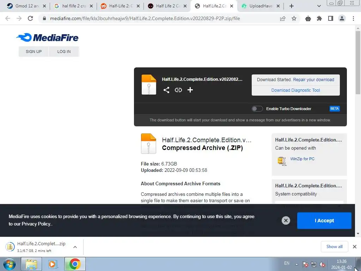
Task: Toggle the browser side panel
Action: (331, 18)
